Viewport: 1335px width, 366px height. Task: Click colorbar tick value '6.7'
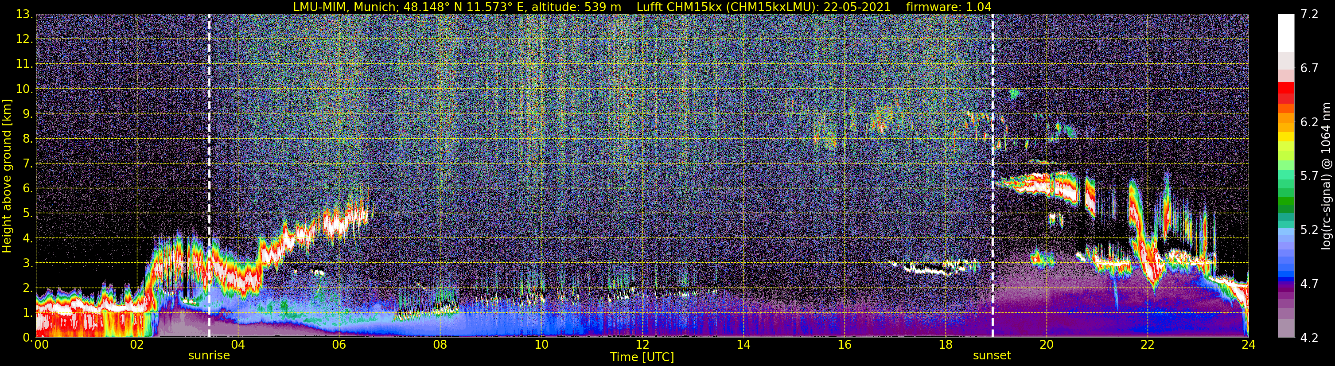pyautogui.click(x=1309, y=68)
